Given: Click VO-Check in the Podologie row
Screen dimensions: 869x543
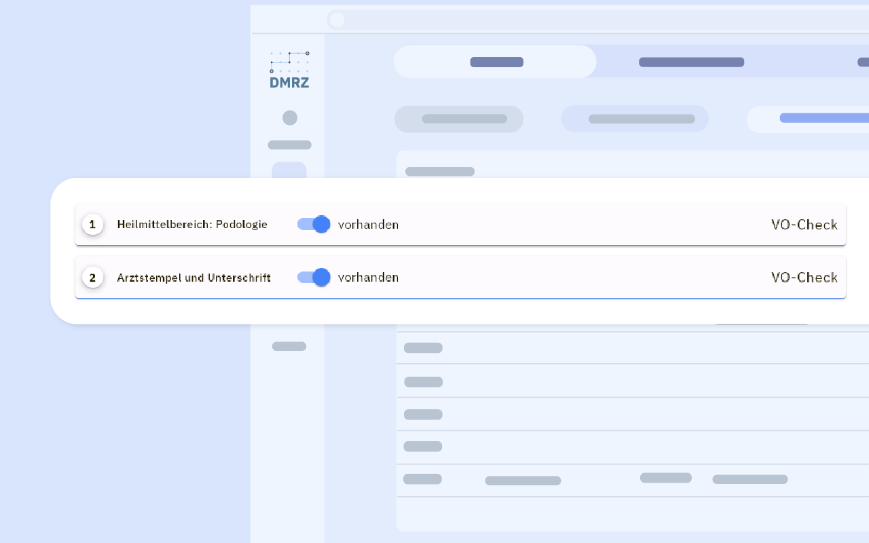Looking at the screenshot, I should pyautogui.click(x=804, y=224).
